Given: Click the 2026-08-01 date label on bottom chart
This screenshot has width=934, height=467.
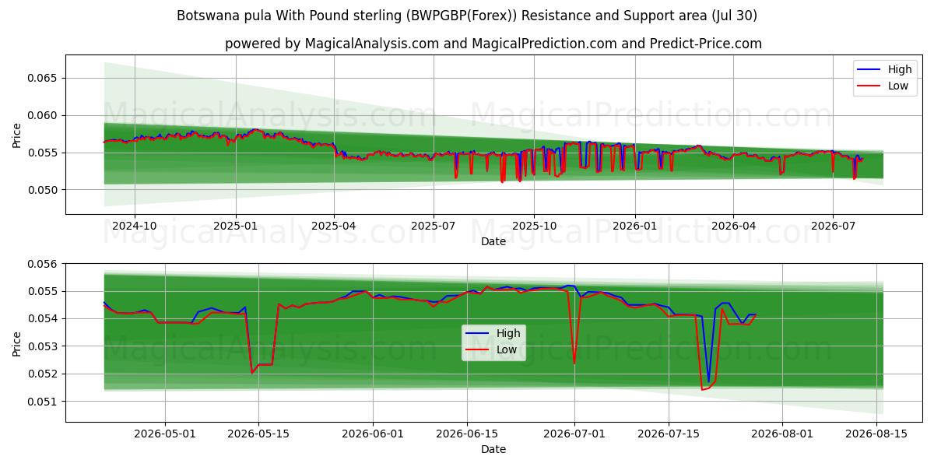Looking at the screenshot, I should (783, 434).
